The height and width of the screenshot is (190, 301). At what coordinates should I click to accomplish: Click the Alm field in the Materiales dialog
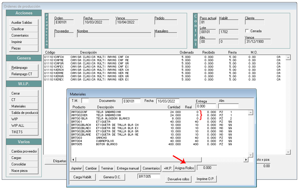[x=228, y=106]
